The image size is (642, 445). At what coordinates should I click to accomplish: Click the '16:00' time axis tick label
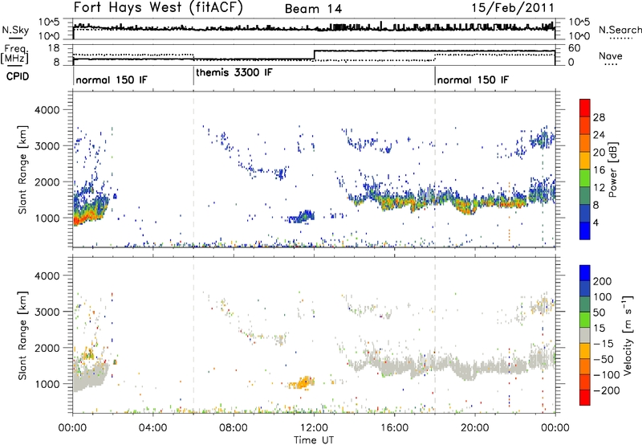(394, 428)
